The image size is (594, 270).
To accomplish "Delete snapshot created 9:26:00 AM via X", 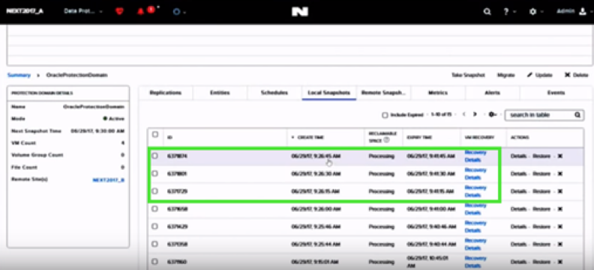I will coord(560,209).
